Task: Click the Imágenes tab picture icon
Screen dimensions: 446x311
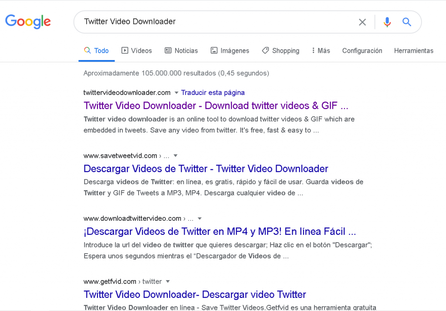Action: [214, 51]
